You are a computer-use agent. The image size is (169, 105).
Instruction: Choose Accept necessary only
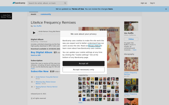coord(84,70)
